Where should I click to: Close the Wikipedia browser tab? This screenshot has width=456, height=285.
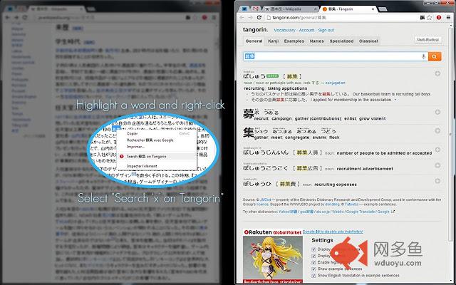pos(315,9)
